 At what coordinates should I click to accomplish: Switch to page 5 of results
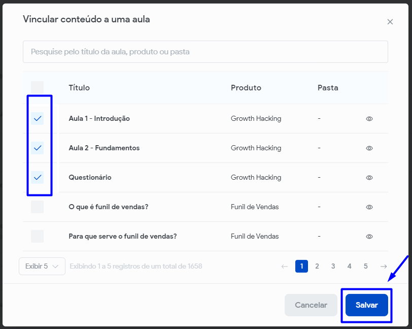(366, 266)
